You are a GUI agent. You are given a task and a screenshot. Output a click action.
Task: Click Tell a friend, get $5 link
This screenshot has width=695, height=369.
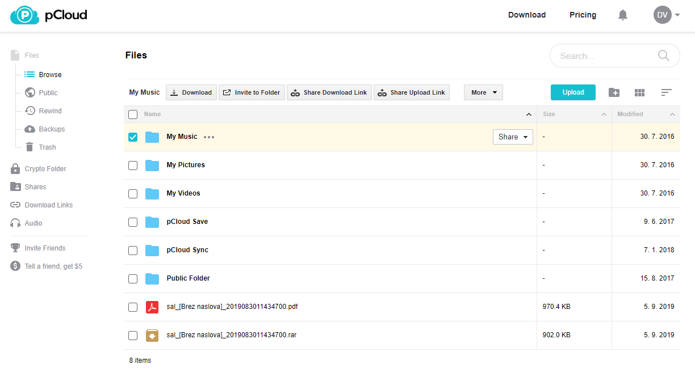(x=53, y=266)
